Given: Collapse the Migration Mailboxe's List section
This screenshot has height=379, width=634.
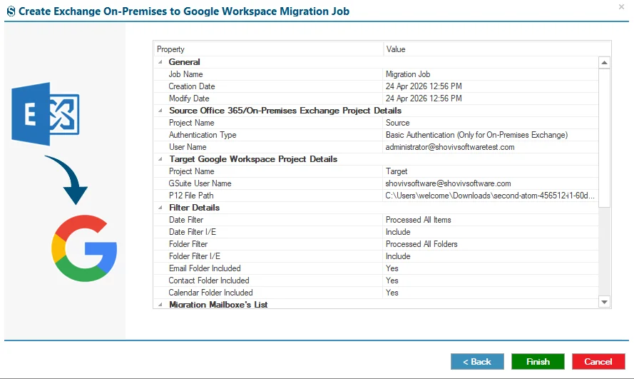Looking at the screenshot, I should [160, 305].
